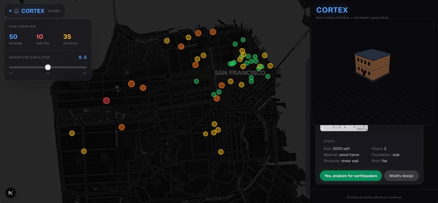438x203 pixels.
Task: Click the blue status dot before home icon
Action: click(10, 11)
